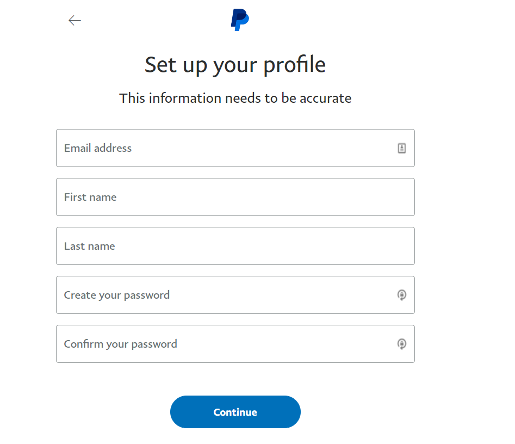Image resolution: width=515 pixels, height=444 pixels.
Task: Click password manager icon in Create your password
Action: (x=402, y=295)
